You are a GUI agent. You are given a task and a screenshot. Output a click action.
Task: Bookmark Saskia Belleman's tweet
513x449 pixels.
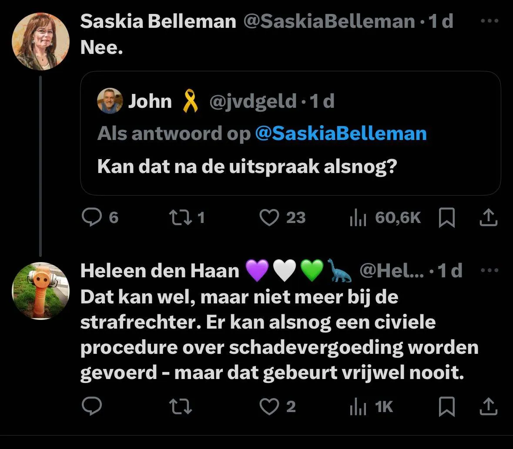click(x=447, y=218)
